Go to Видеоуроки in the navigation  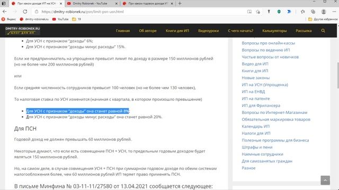[x=208, y=31]
